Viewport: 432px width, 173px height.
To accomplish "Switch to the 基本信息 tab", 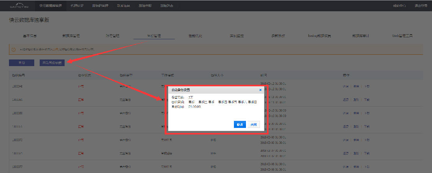I will [30, 36].
